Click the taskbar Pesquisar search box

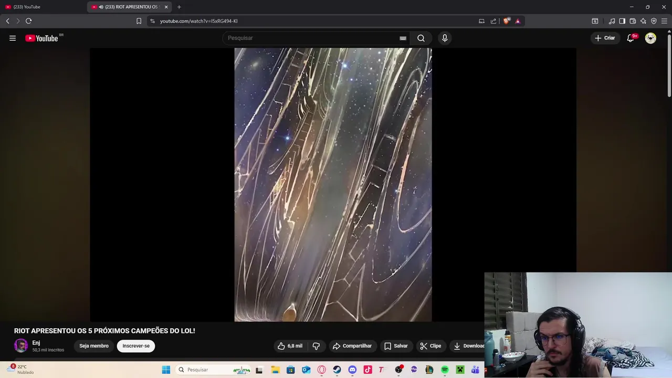pos(214,370)
